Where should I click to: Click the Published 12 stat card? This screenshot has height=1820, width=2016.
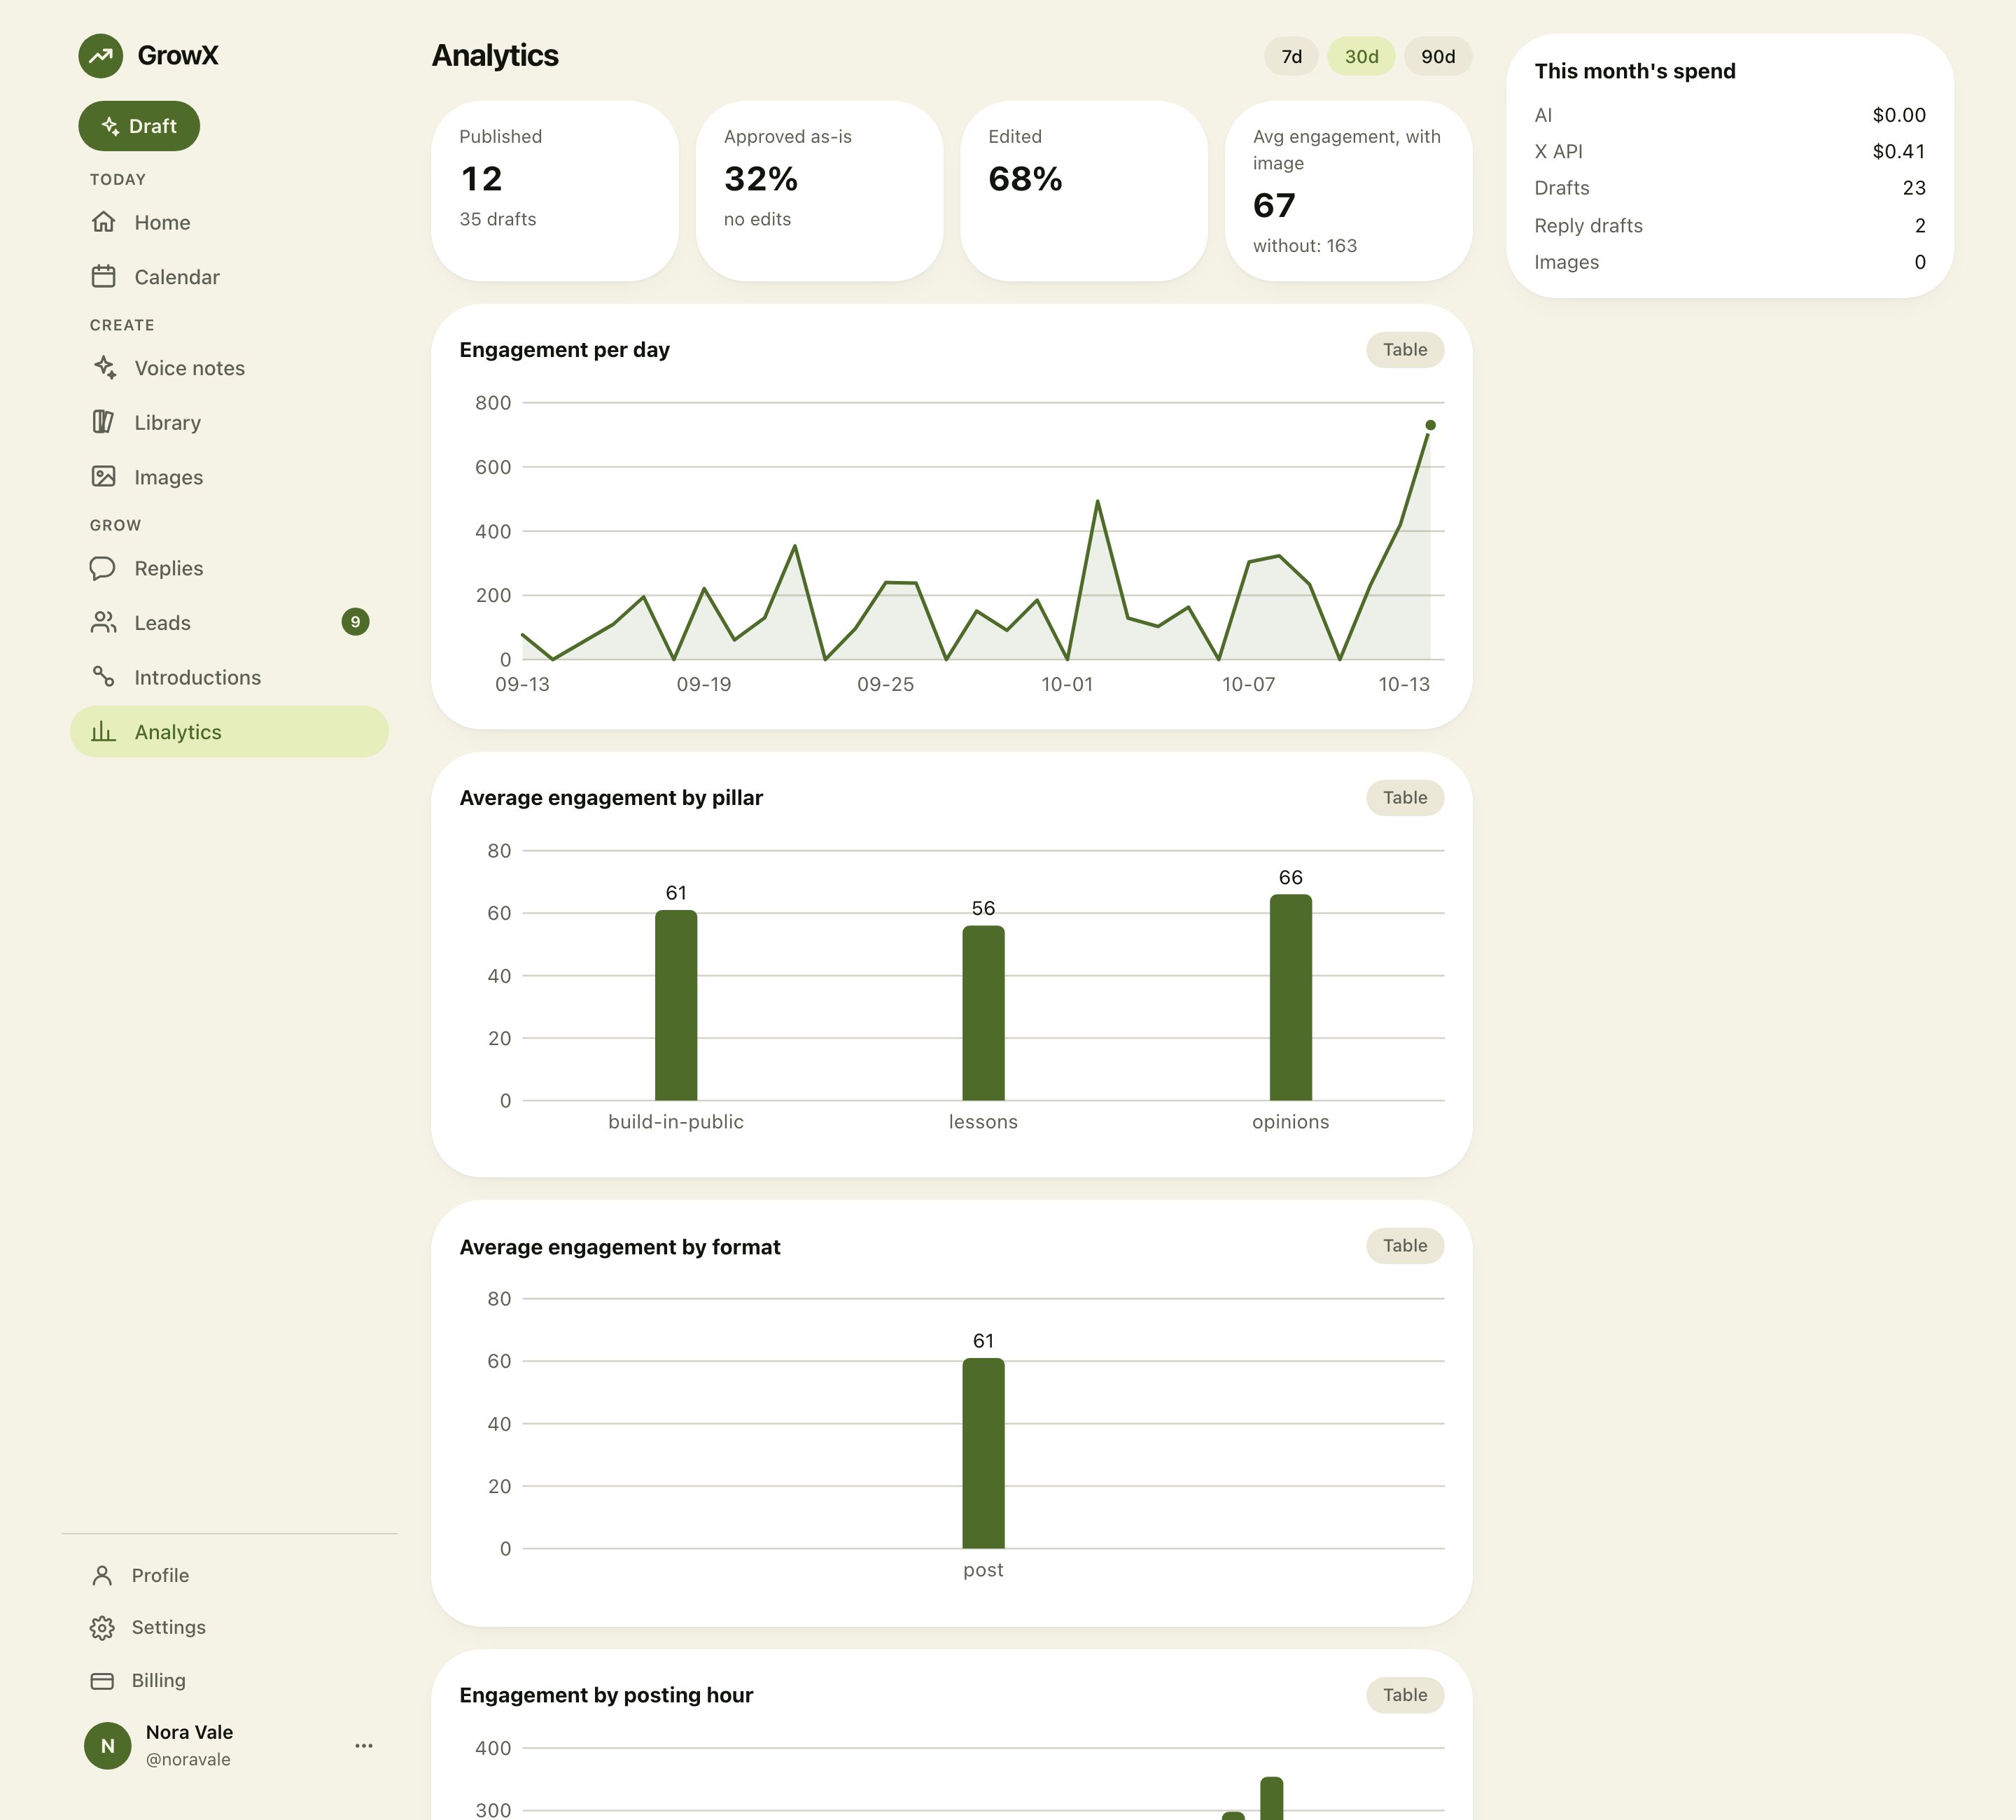pos(555,191)
